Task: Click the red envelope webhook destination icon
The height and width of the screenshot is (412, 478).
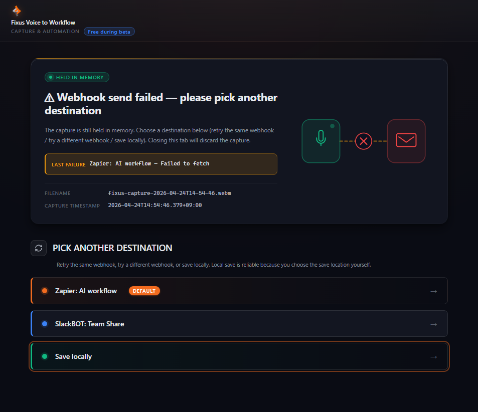Action: [x=406, y=141]
